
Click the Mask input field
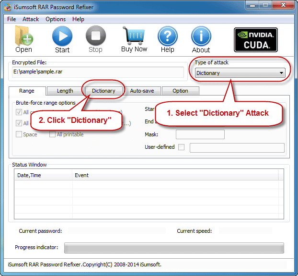click(x=200, y=134)
